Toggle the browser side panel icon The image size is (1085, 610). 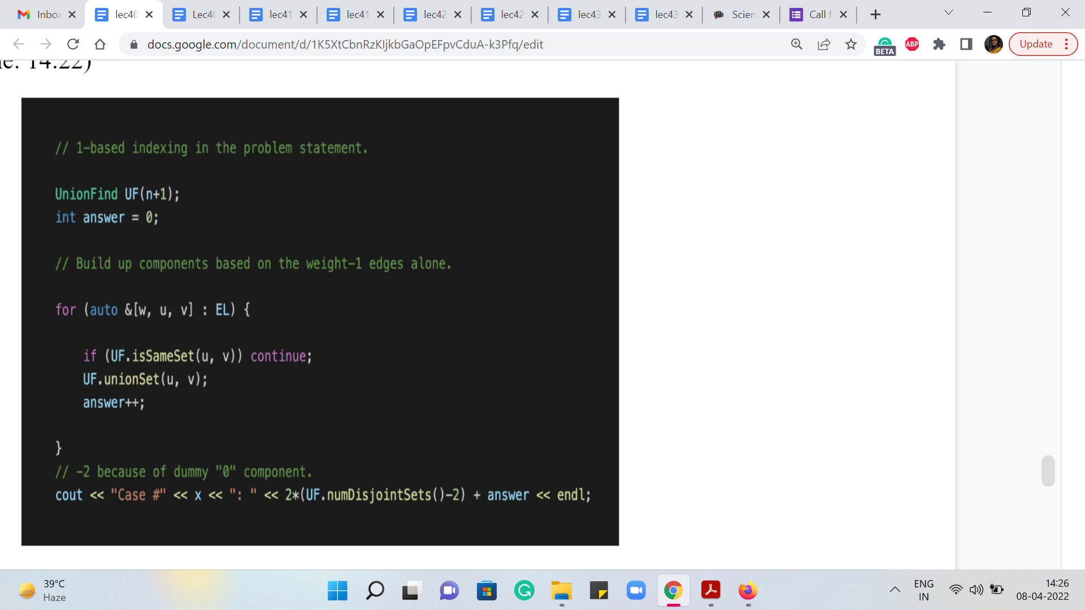click(x=966, y=44)
